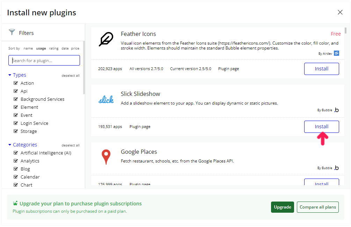Toggle the Blog category checkbox
The width and height of the screenshot is (351, 227).
pyautogui.click(x=16, y=169)
